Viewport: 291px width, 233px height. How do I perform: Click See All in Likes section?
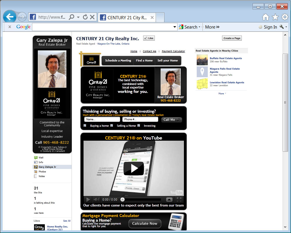[x=67, y=221]
